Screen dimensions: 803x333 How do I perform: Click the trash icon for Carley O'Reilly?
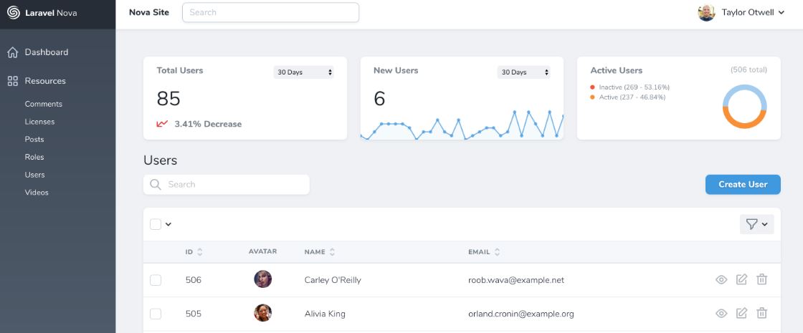(762, 279)
